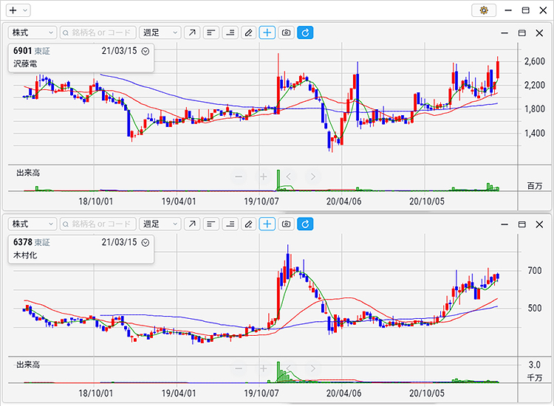Click the arrow pop-out icon in the lower chart toolbar
554x406 pixels.
point(192,224)
